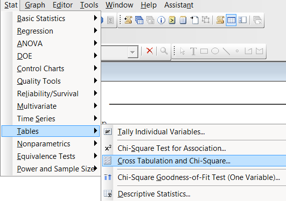This screenshot has height=201, width=286.
Task: Open the Assistant menu
Action: (179, 5)
